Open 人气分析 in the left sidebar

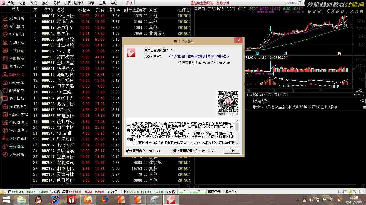point(17,155)
